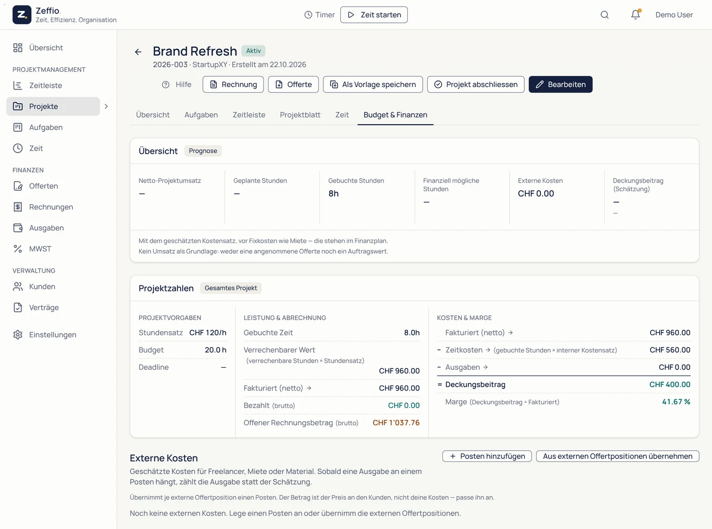Click Posten hinzufügen button
Viewport: 712px width, 529px height.
tap(487, 456)
